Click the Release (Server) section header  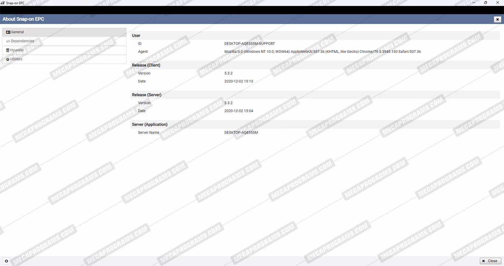coord(315,95)
